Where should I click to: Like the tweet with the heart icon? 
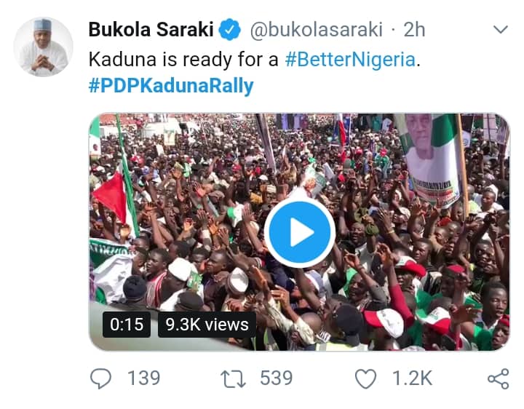365,378
